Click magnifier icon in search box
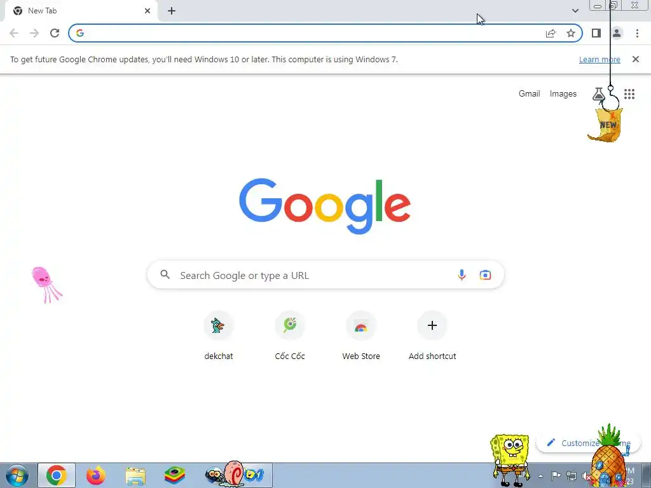Viewport: 651px width, 488px height. click(x=165, y=274)
